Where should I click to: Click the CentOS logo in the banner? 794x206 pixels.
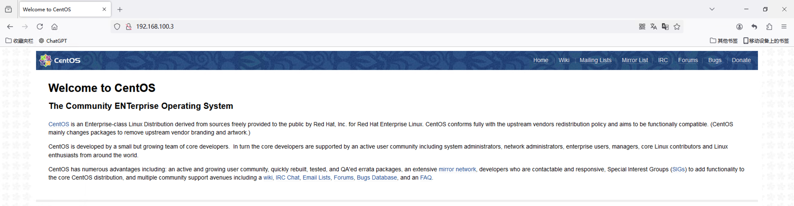tap(60, 60)
